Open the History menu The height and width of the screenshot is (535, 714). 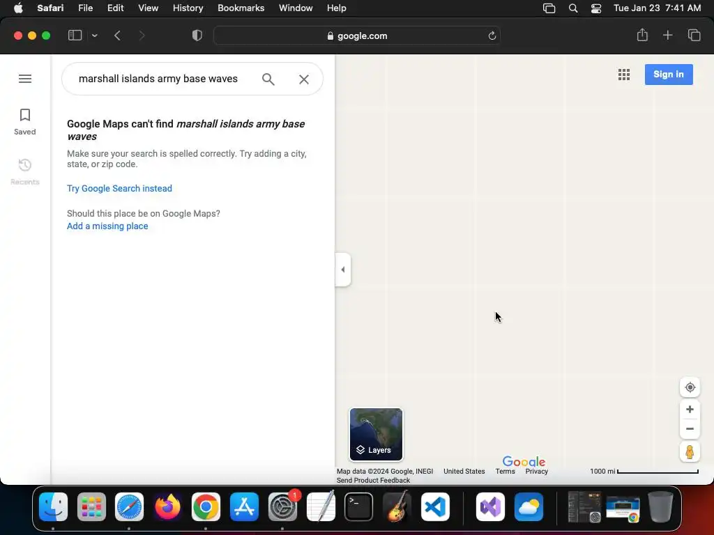tap(188, 8)
